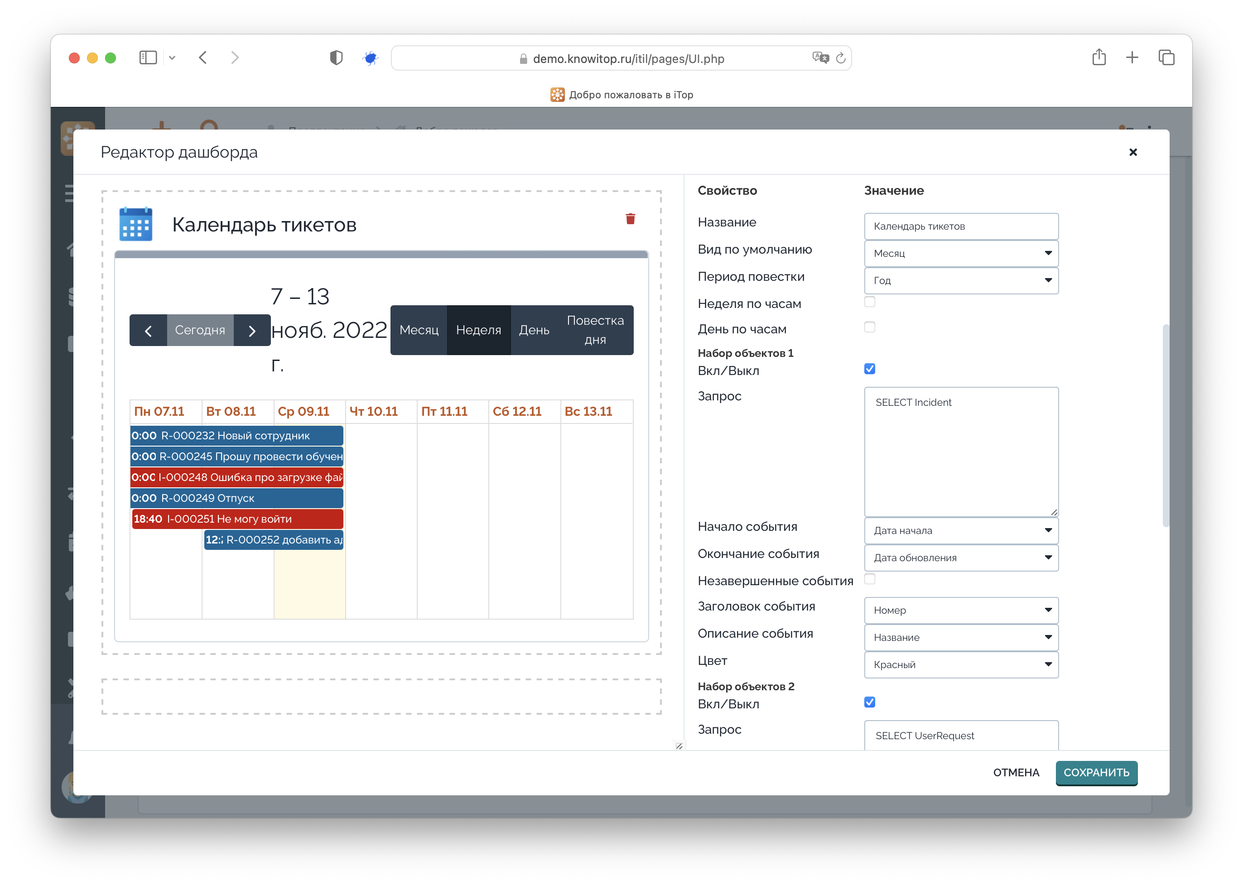Enable the 'День по часам' checkbox
The width and height of the screenshot is (1243, 885).
click(869, 327)
